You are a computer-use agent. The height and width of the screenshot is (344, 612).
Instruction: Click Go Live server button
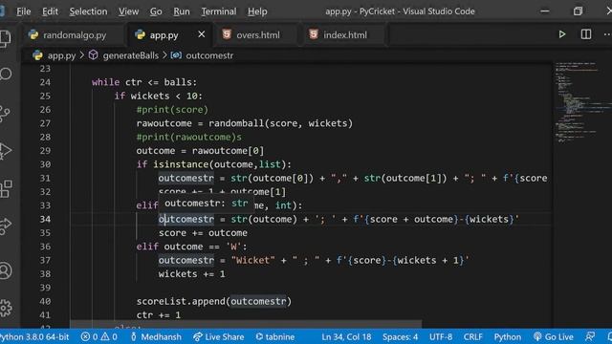(x=554, y=336)
